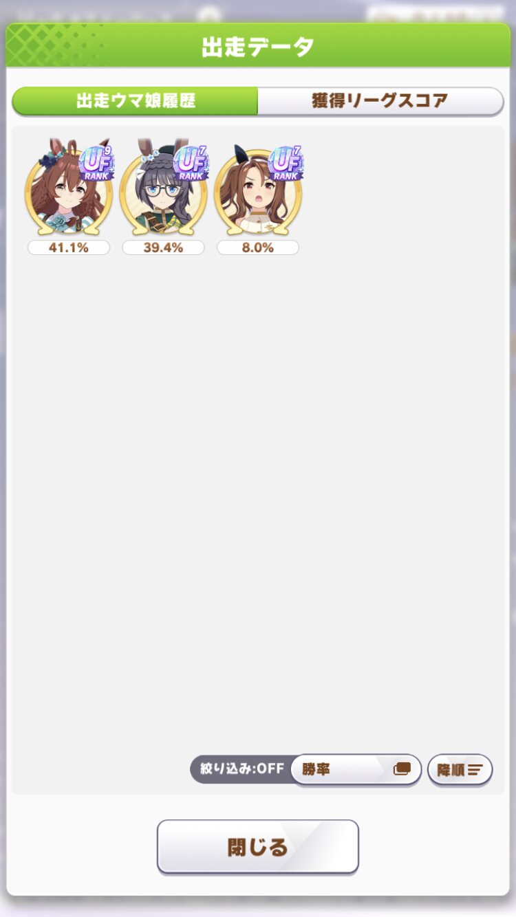Toggle the 降順 sort order button
516x917 pixels.
tap(460, 769)
